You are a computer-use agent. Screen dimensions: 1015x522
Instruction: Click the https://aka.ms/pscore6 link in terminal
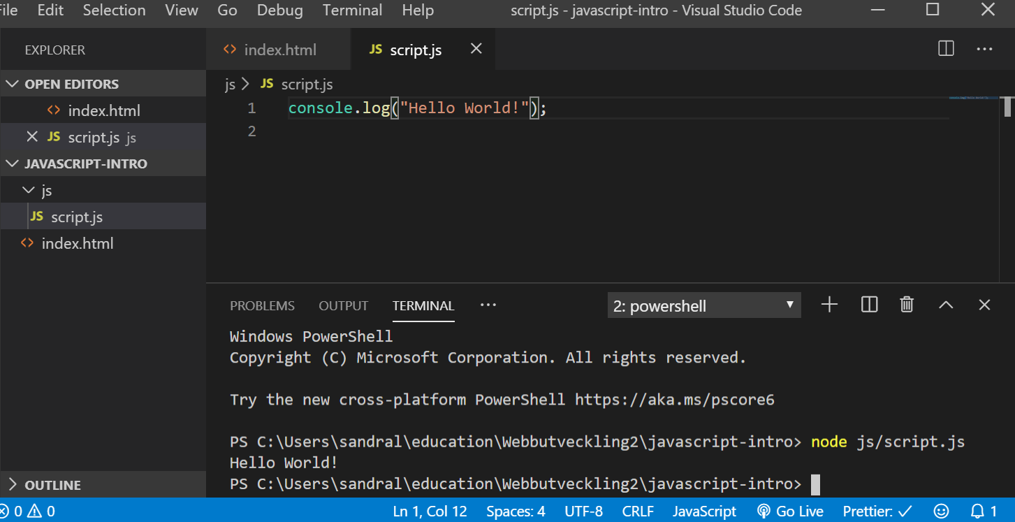675,400
